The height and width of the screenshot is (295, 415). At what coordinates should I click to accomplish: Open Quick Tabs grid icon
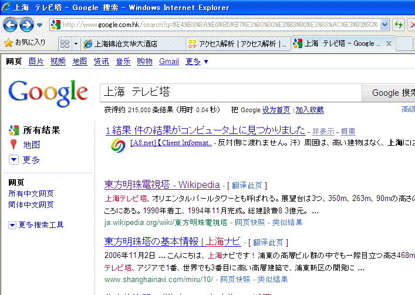pyautogui.click(x=65, y=43)
